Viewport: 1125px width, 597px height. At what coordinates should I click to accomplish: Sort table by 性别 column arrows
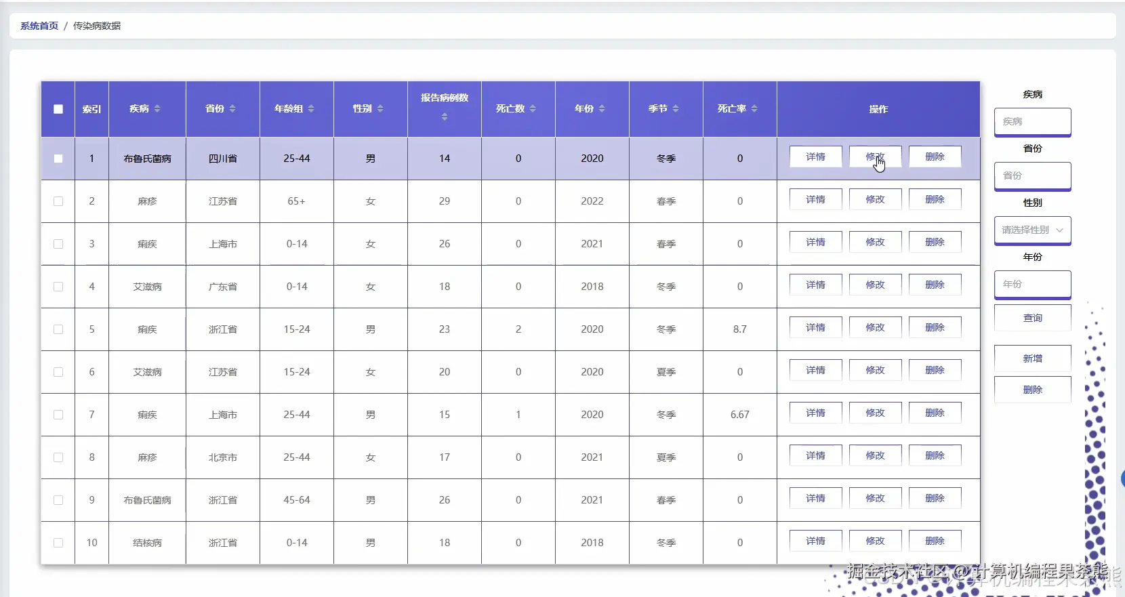380,108
